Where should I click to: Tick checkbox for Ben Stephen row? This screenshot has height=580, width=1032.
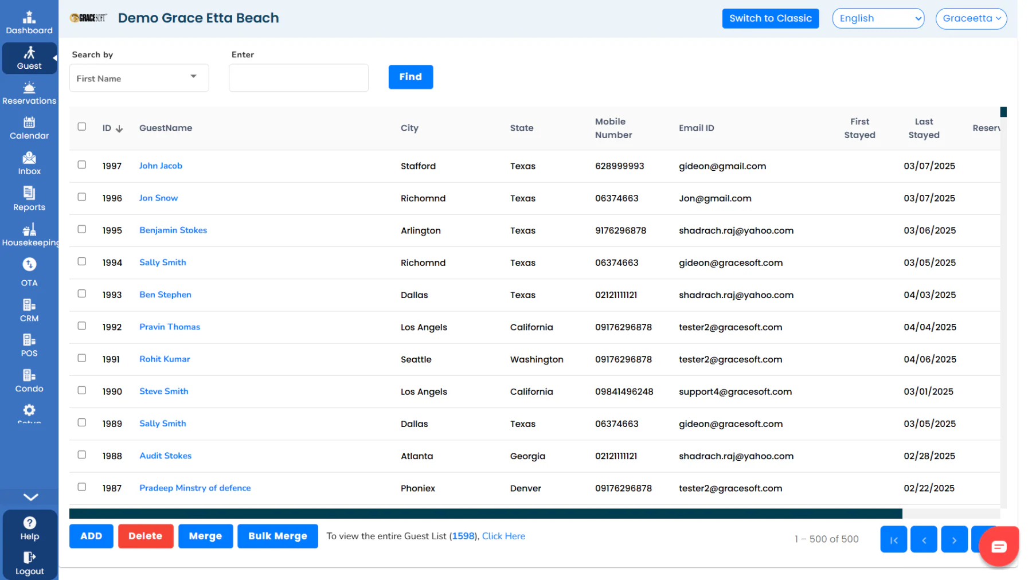click(82, 293)
